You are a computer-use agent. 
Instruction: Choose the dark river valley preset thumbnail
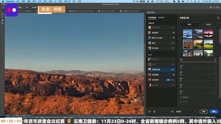[x=198, y=34]
